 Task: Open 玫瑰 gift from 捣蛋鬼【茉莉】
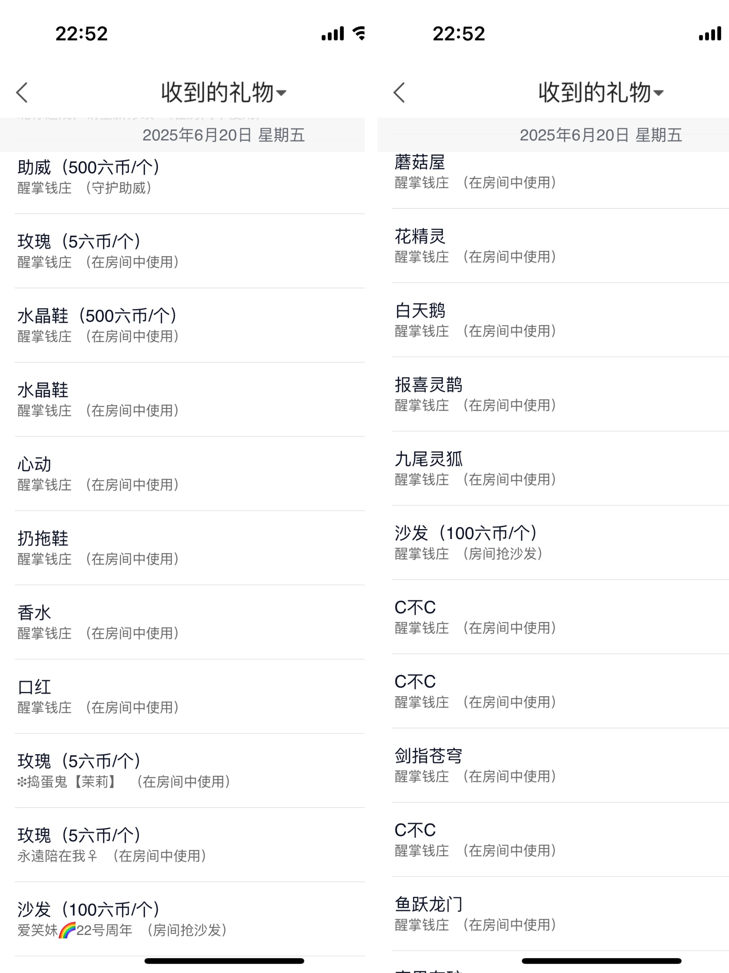pos(190,771)
